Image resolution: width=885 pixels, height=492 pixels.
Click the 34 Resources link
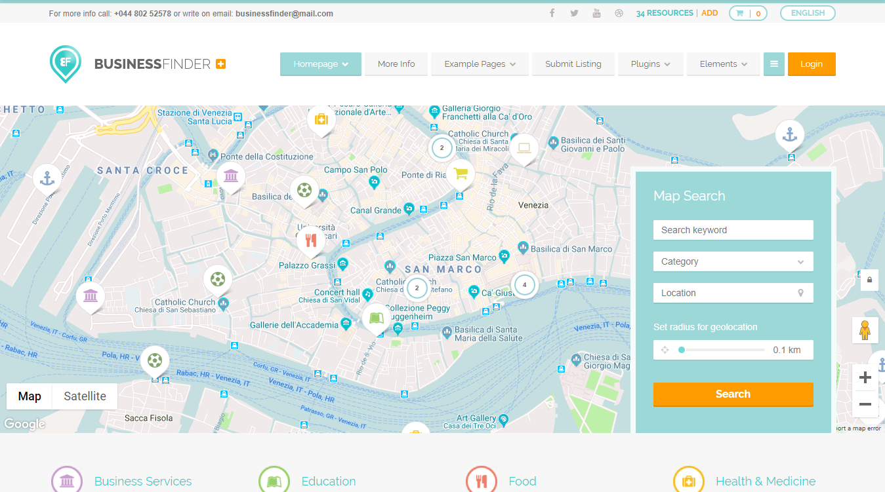(x=665, y=13)
